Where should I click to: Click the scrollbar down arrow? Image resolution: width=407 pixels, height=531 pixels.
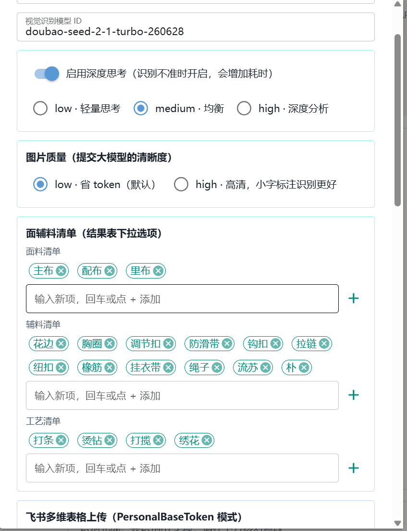click(397, 523)
